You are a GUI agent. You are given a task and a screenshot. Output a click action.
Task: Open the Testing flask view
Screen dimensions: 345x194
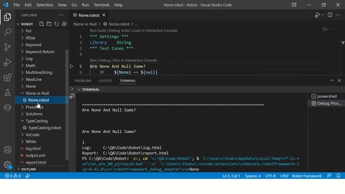[x=7, y=93]
